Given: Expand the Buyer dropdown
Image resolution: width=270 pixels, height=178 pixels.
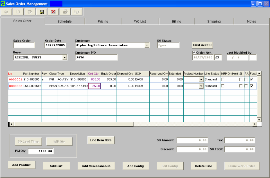Looking at the screenshot, I should click(x=65, y=57).
